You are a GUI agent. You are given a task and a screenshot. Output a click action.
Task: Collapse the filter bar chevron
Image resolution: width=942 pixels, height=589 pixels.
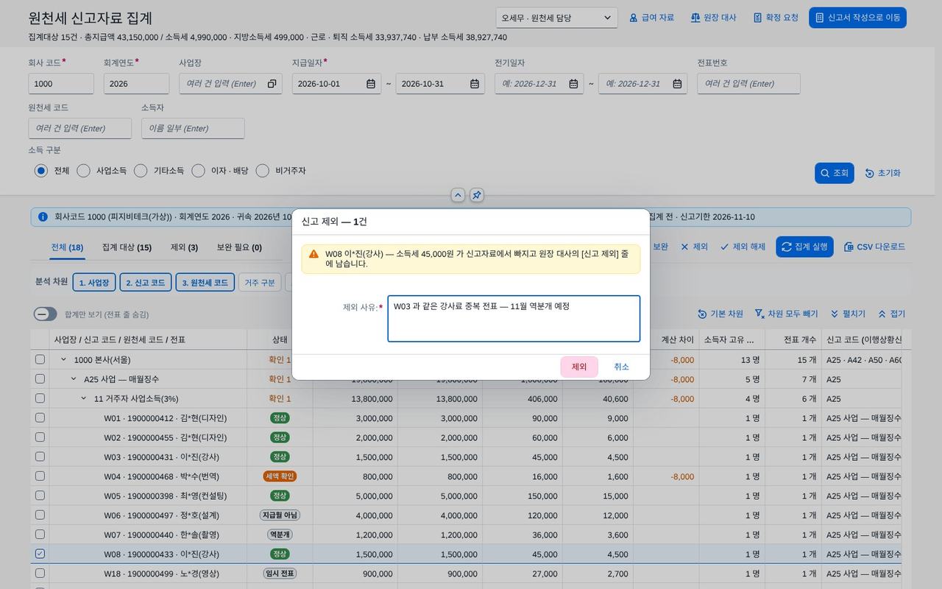tap(458, 195)
